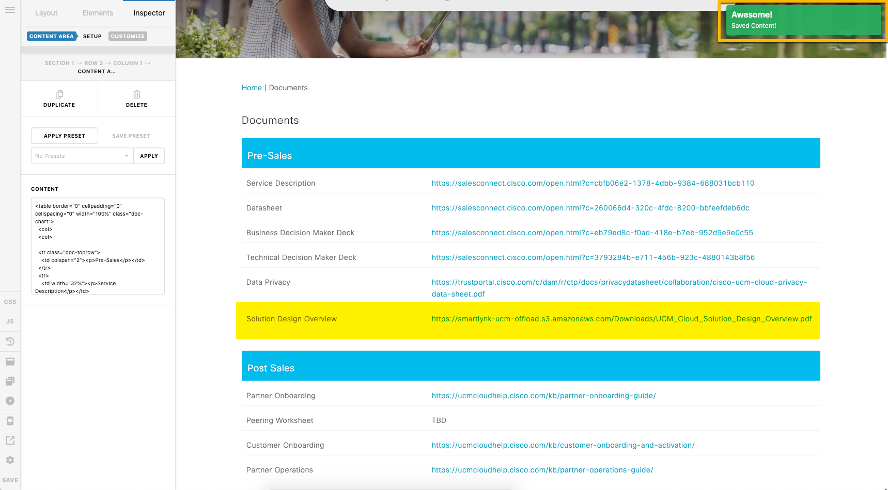Click the 'Technical Decision Maker Deck' label

tap(301, 257)
